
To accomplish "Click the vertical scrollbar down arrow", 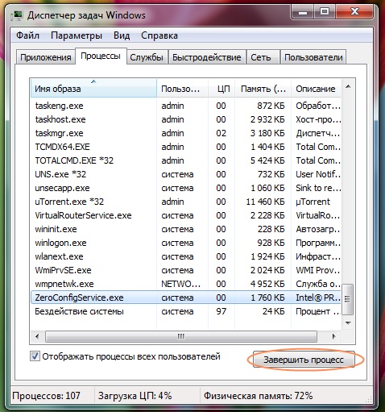I will pyautogui.click(x=348, y=323).
